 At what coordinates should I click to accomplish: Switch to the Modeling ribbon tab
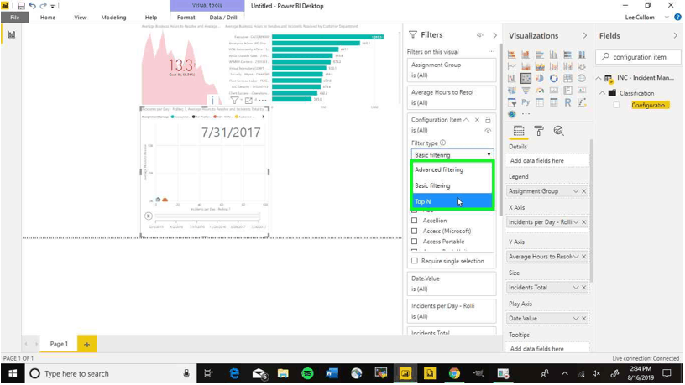(x=113, y=18)
